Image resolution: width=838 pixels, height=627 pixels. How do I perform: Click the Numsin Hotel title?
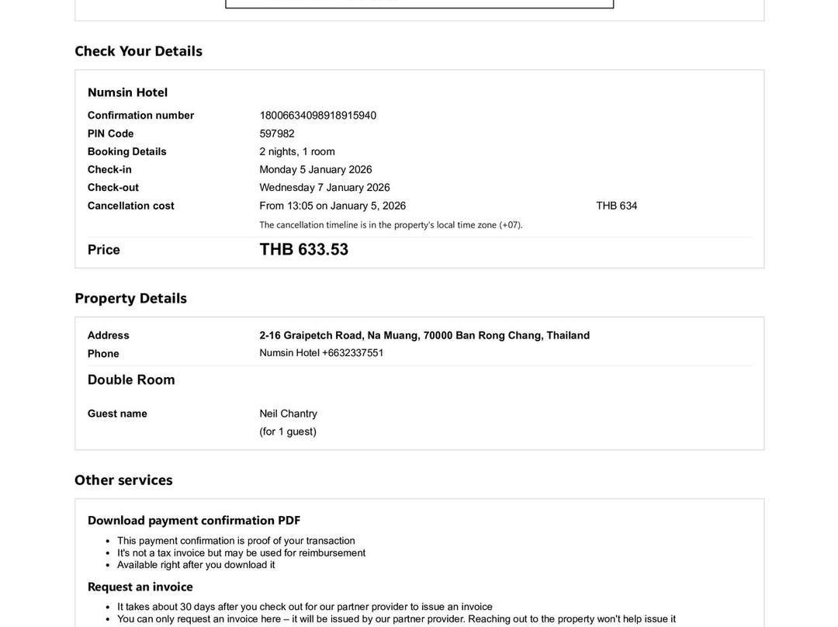pos(127,92)
